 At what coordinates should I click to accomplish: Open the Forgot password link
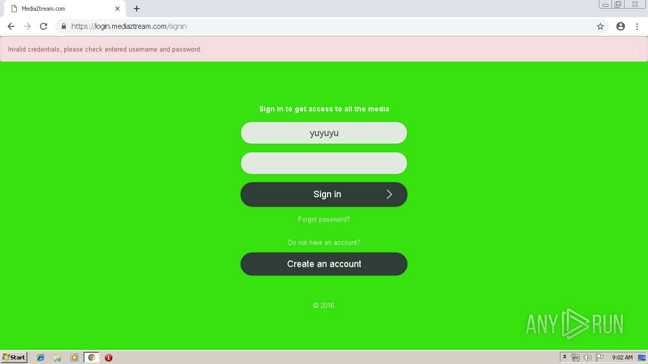tap(324, 219)
